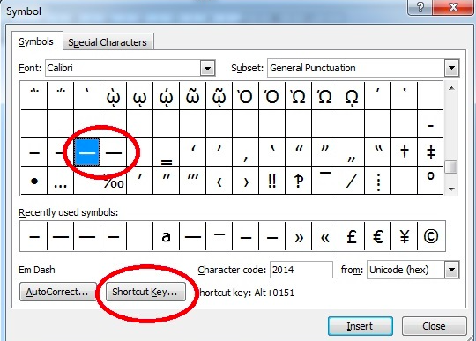
Task: Pick the recently used » guillemet
Action: (299, 236)
